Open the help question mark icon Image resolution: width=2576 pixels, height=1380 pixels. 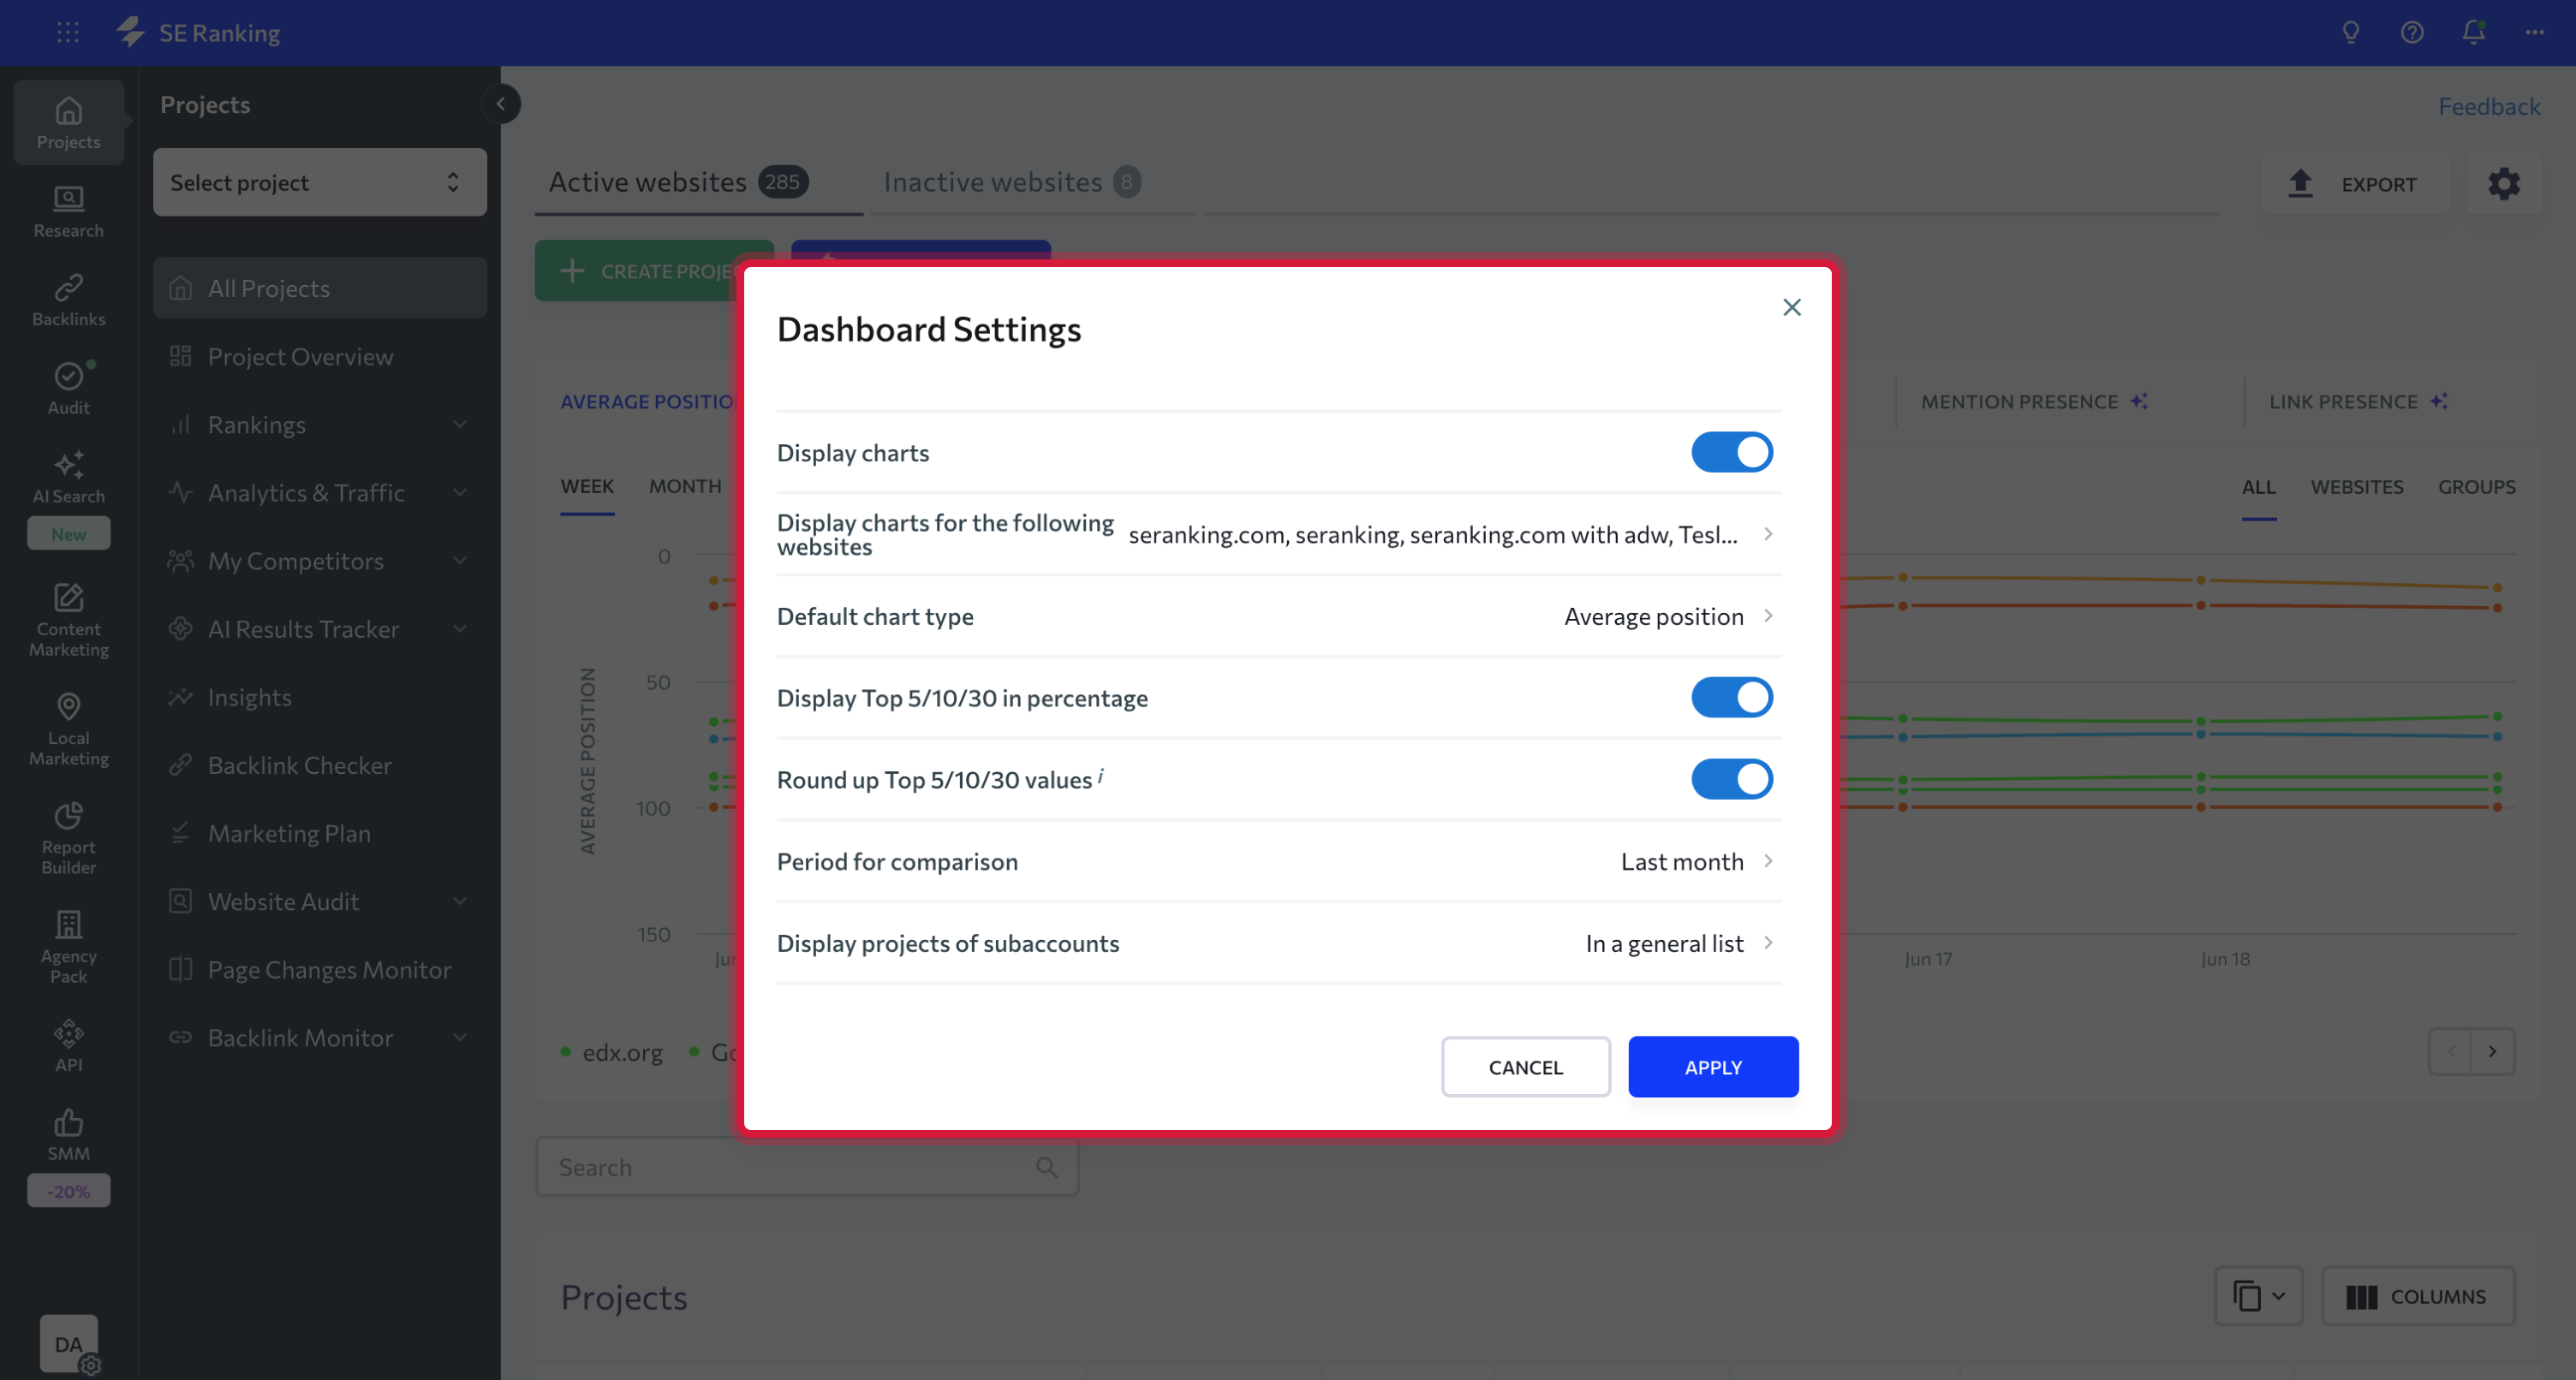click(x=2412, y=33)
